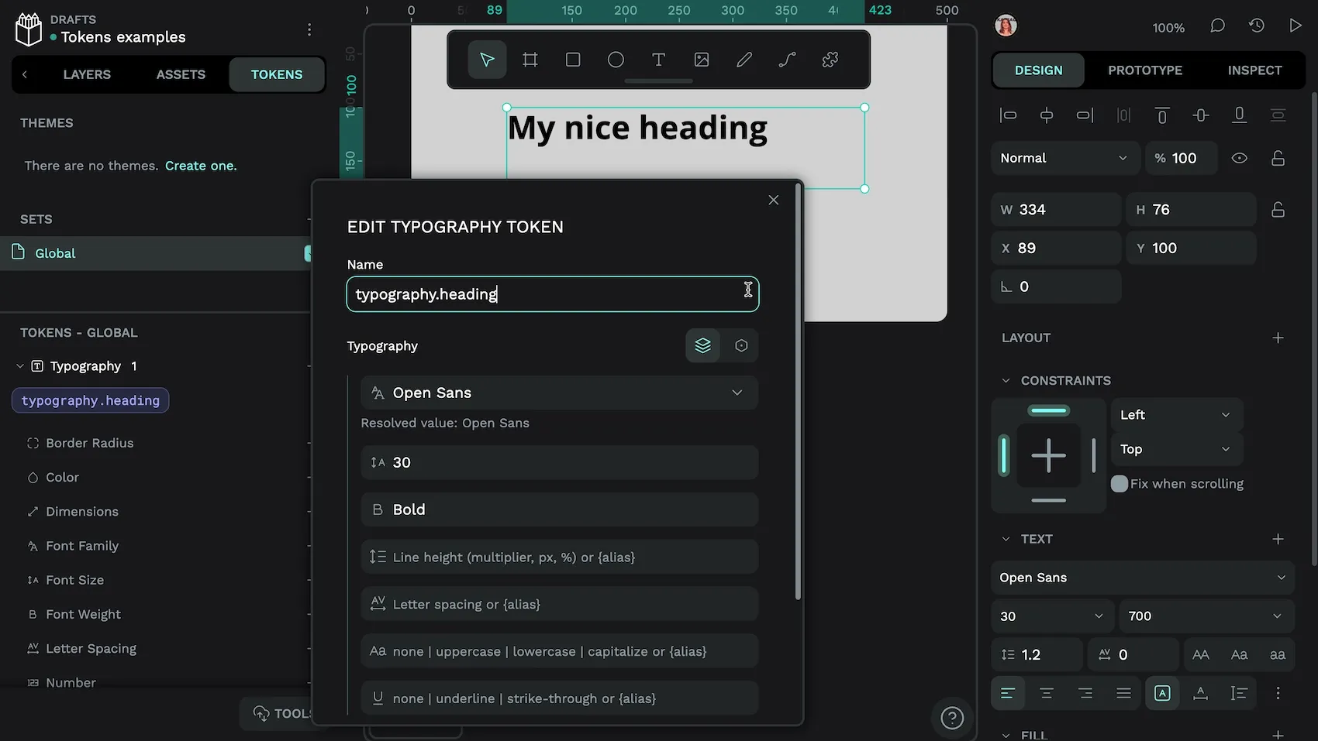Open the Normal blend mode dropdown
1318x741 pixels.
[1064, 158]
